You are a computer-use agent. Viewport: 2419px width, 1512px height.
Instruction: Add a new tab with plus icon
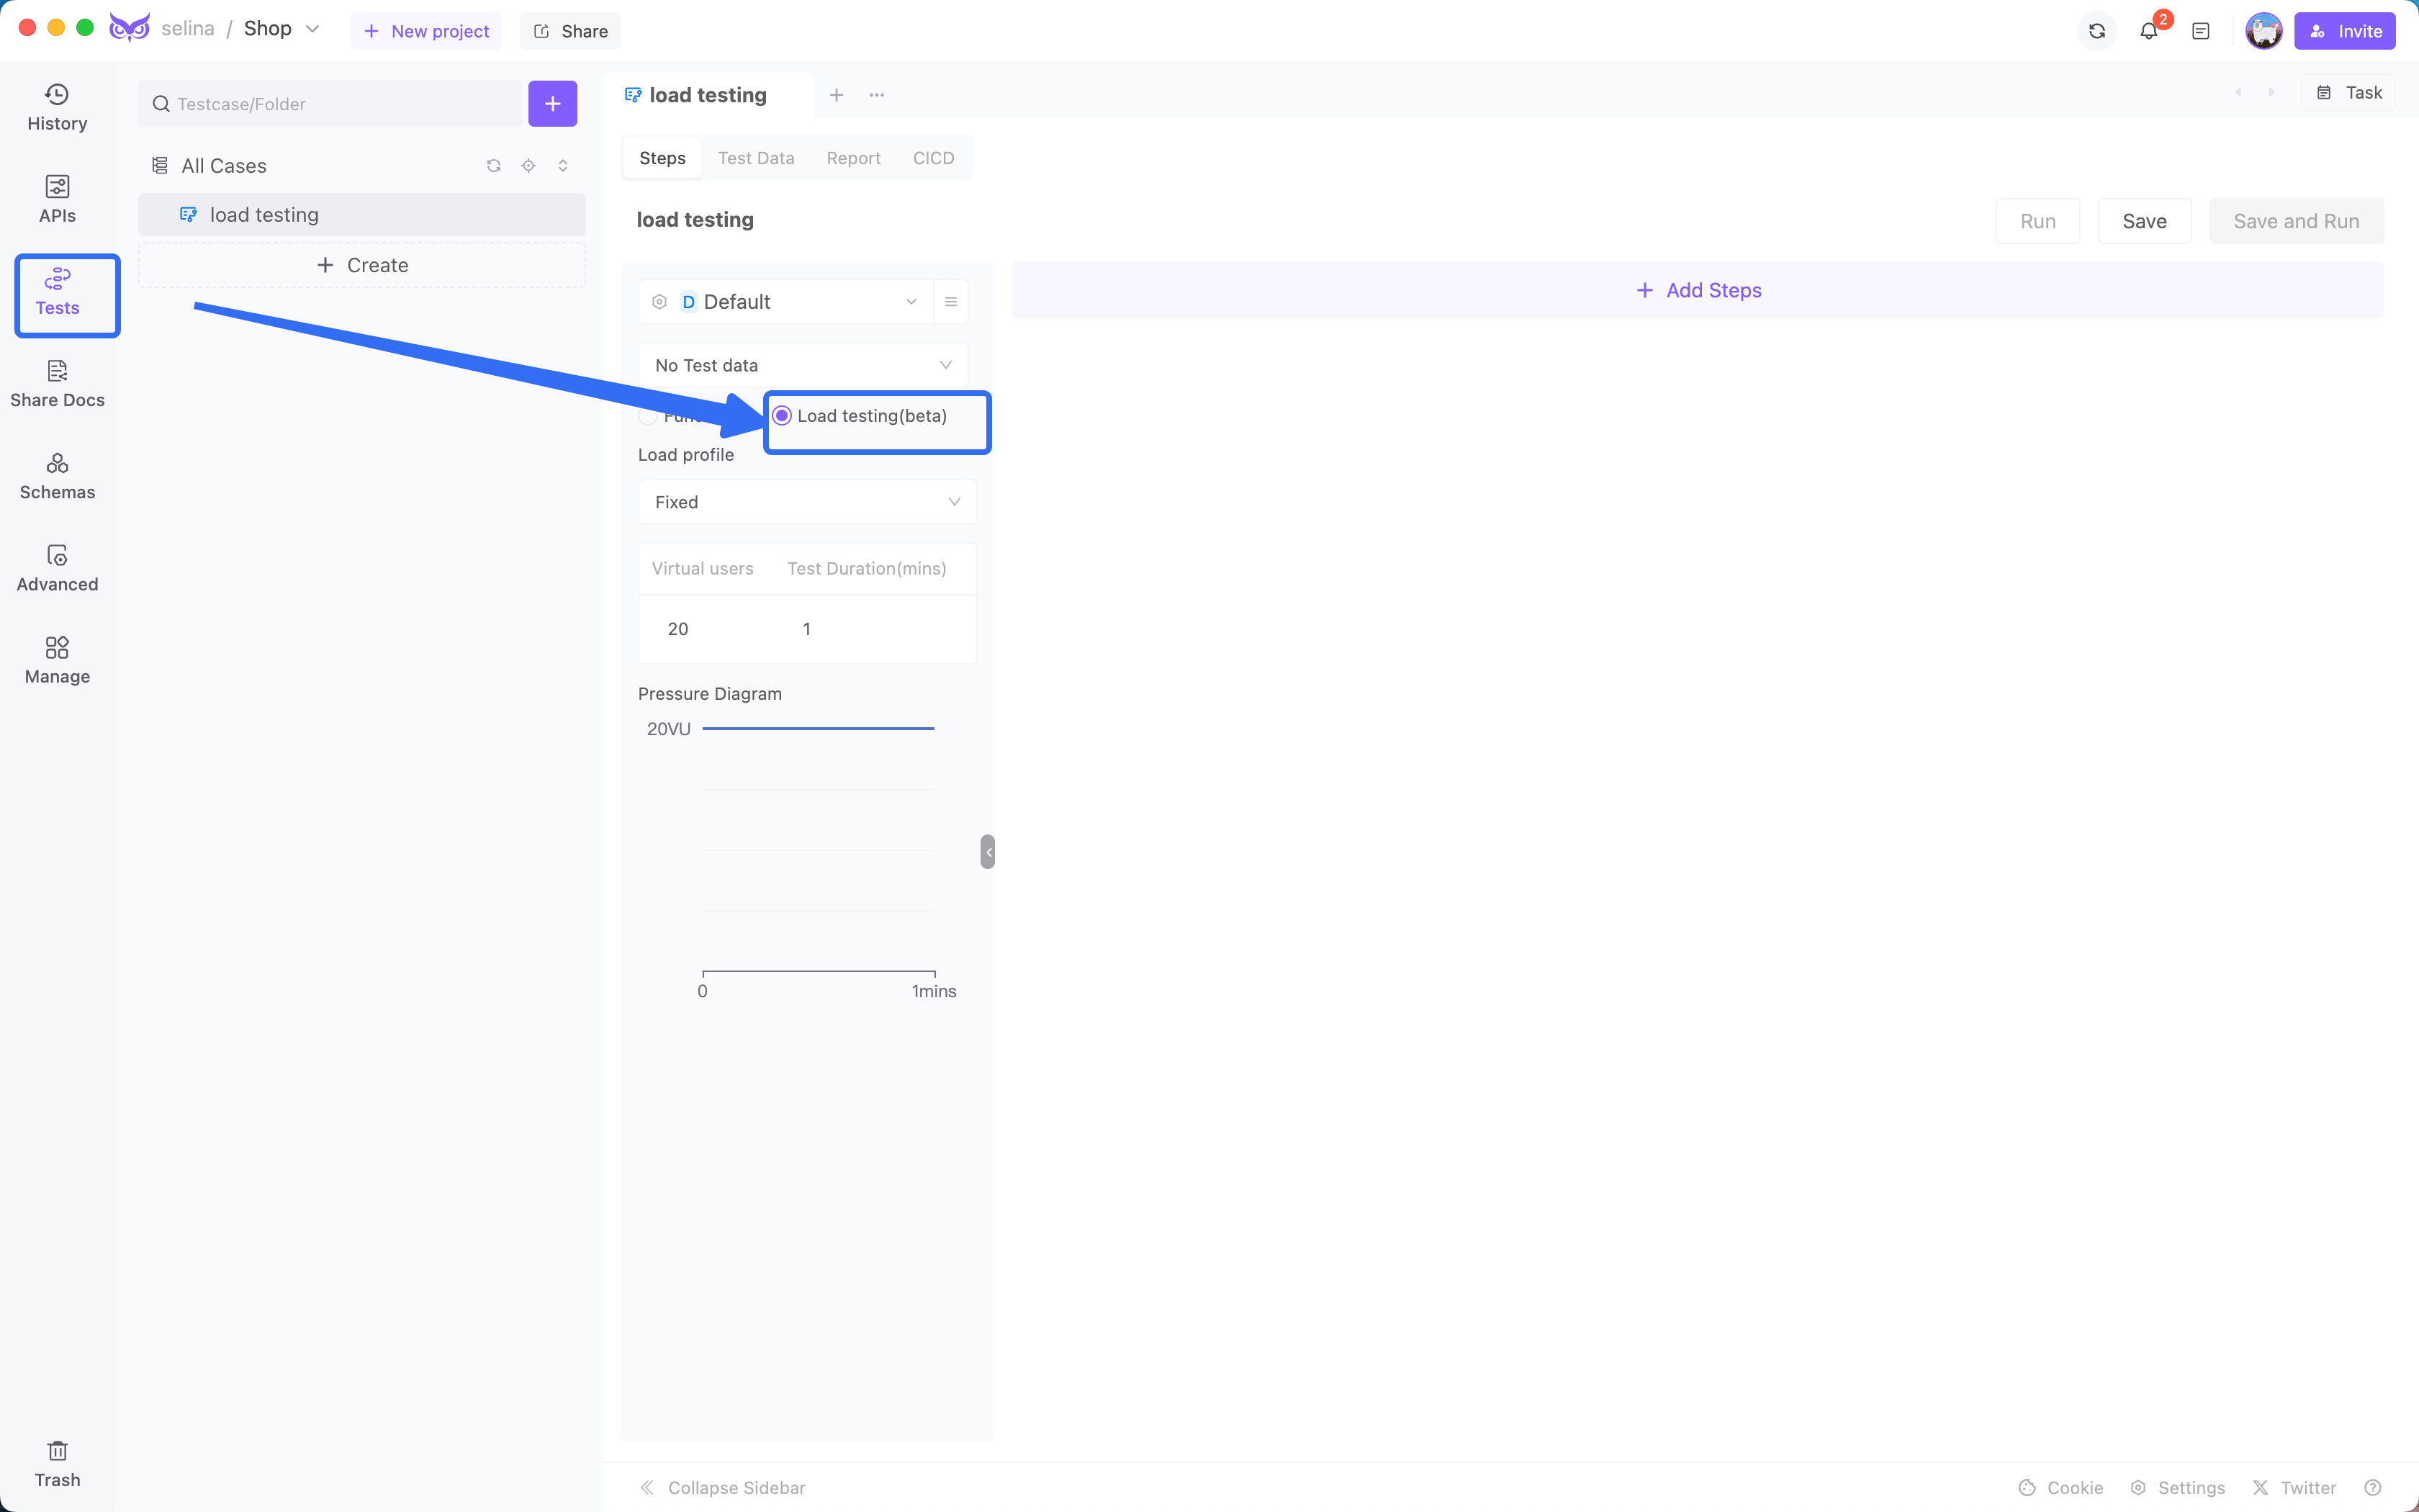pos(837,95)
